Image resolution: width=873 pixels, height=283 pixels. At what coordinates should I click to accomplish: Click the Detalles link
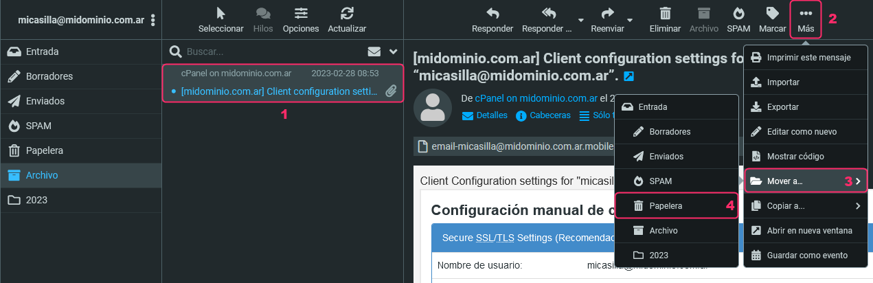click(485, 115)
